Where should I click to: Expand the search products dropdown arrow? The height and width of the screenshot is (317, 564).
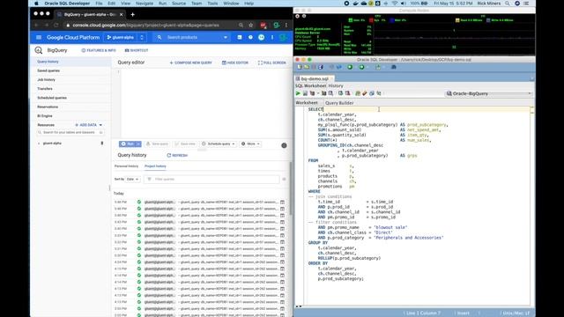click(x=226, y=37)
